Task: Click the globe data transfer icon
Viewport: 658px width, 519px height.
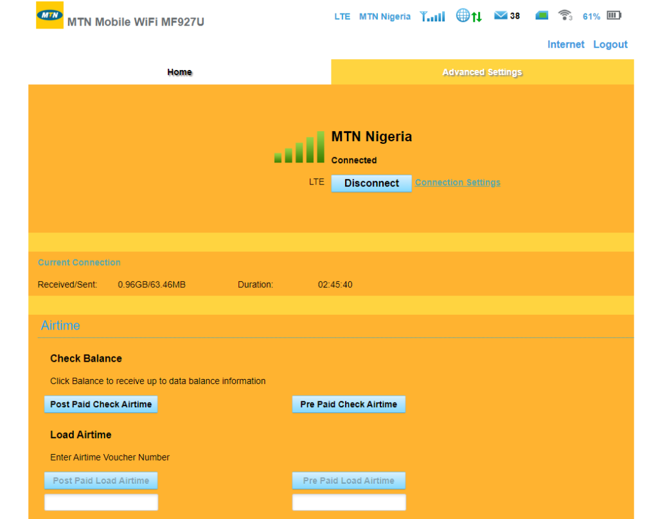Action: click(x=468, y=16)
